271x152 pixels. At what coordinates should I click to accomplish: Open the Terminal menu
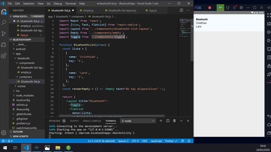(70, 3)
